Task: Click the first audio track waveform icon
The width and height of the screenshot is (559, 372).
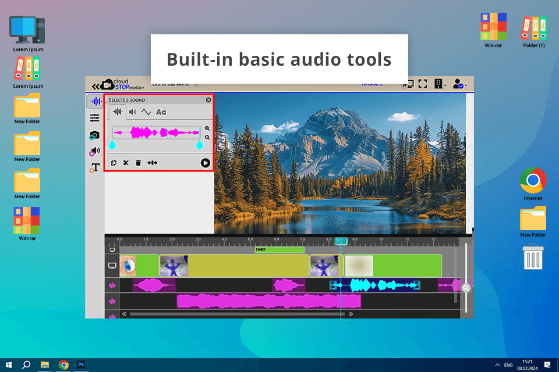Action: (112, 285)
